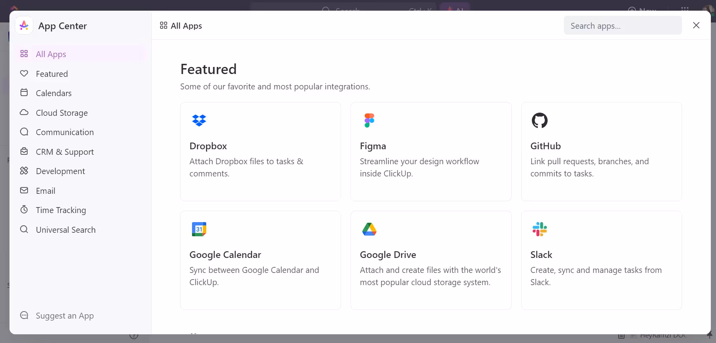Open the Development apps category
The height and width of the screenshot is (343, 716).
pyautogui.click(x=60, y=171)
